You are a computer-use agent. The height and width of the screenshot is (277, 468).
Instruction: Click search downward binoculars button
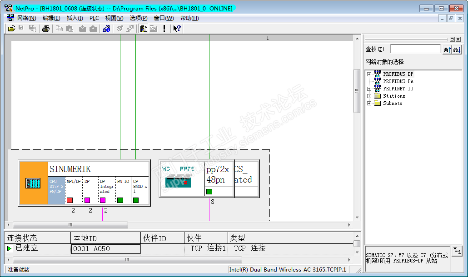(457, 49)
